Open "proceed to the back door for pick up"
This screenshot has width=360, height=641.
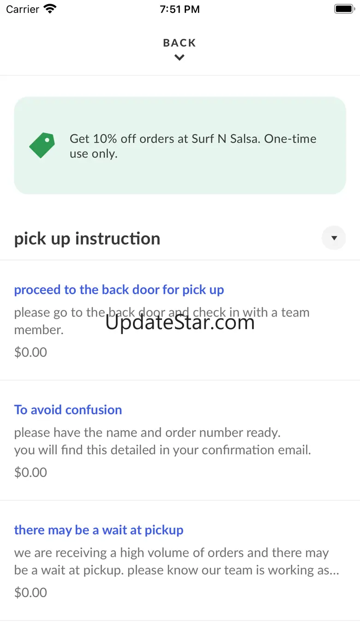[119, 290]
